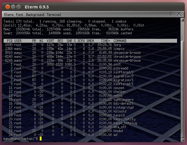The width and height of the screenshot is (187, 145).
Task: Open the Terminal menu
Action: [x=54, y=15]
